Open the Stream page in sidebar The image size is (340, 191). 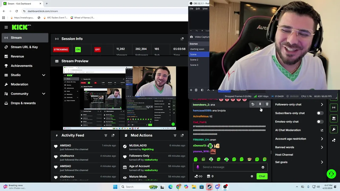pyautogui.click(x=25, y=38)
